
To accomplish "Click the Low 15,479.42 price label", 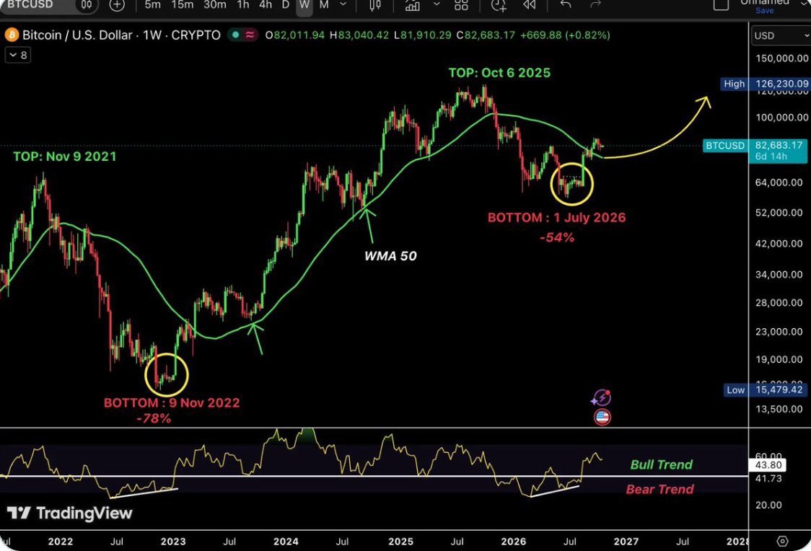I will tap(766, 389).
